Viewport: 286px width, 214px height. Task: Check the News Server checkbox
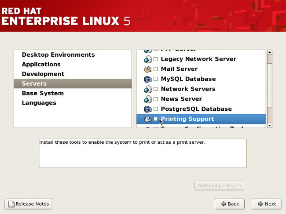click(x=156, y=99)
